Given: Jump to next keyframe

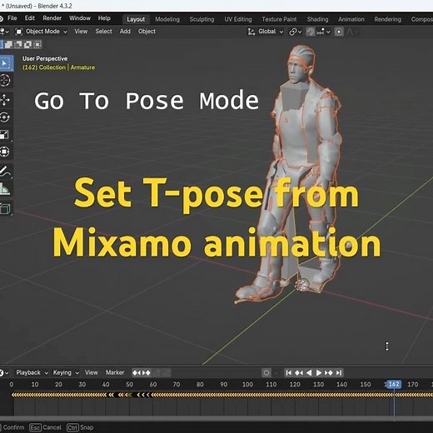Looking at the screenshot, I should click(x=329, y=373).
